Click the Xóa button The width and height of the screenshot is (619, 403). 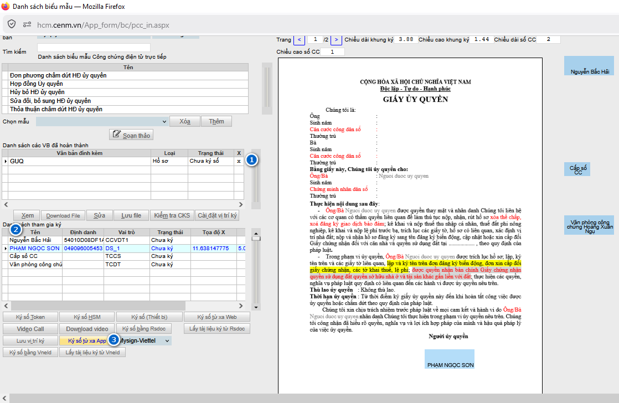click(x=185, y=122)
